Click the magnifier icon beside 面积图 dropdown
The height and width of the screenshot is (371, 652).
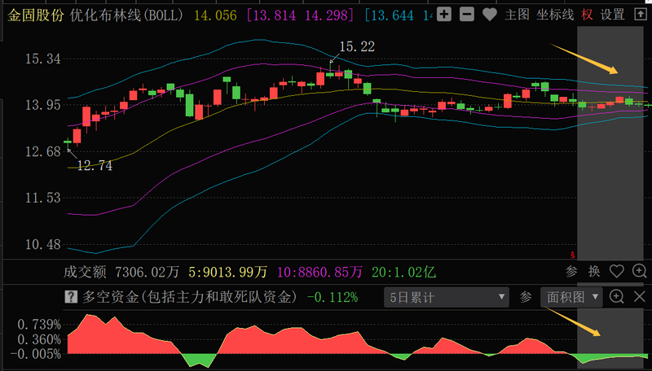[x=616, y=297]
